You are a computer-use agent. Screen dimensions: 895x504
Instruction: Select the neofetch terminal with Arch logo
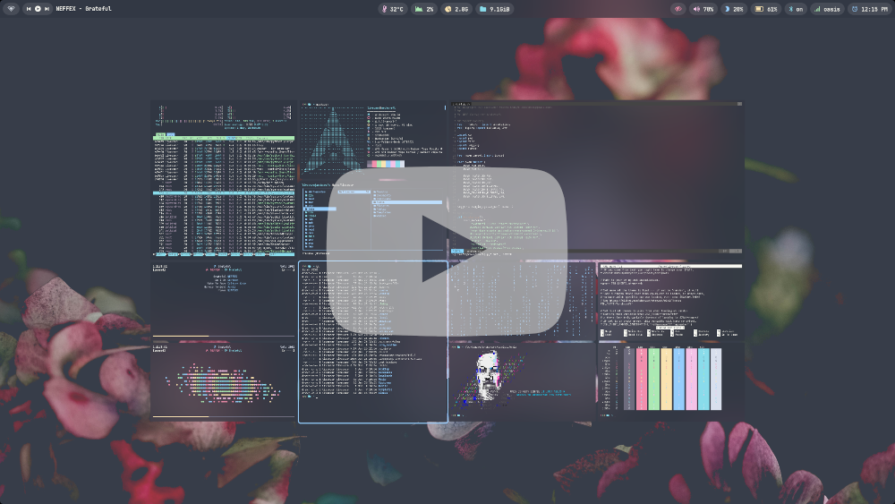click(373, 139)
